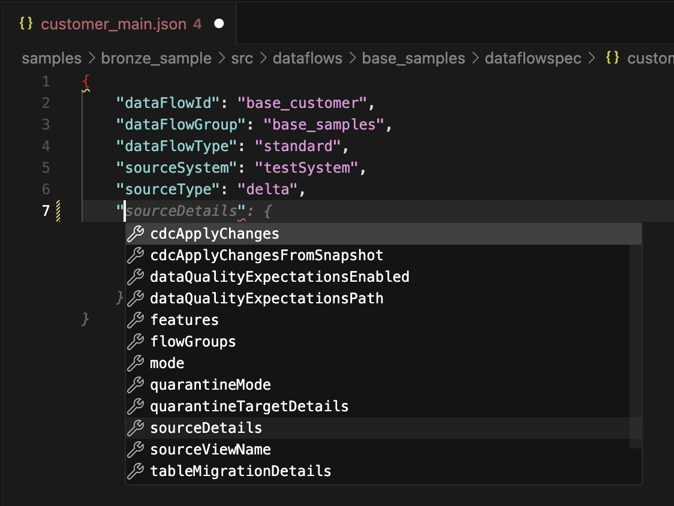Click the JSON icon in the breadcrumb bar
The height and width of the screenshot is (506, 674).
point(613,58)
